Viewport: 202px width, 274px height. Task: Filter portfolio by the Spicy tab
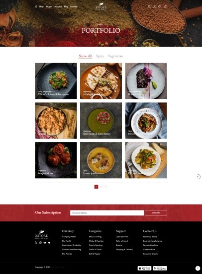coord(100,56)
